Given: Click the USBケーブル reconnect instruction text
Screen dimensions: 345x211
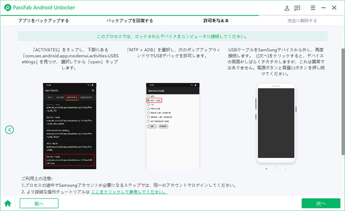Looking at the screenshot, I should tap(276, 62).
